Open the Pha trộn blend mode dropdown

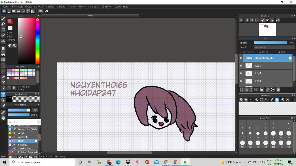pos(274,47)
